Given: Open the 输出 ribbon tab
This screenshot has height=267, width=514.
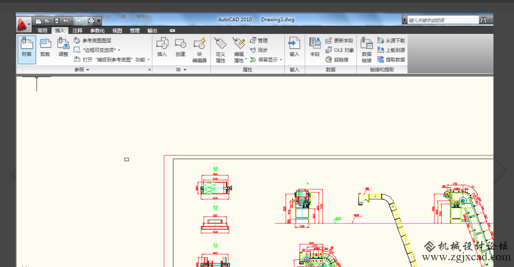Looking at the screenshot, I should [152, 31].
